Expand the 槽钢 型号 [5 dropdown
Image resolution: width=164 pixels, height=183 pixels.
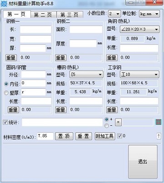(x=86, y=75)
